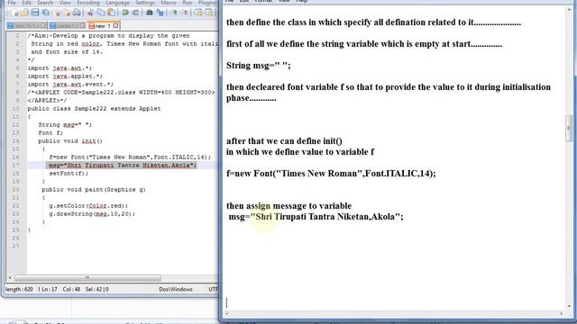Click code line 'g.drawString(msg,10,20);'
This screenshot has height=324, width=577.
click(92, 214)
